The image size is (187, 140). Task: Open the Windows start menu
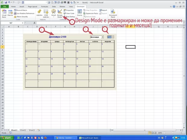7,138
